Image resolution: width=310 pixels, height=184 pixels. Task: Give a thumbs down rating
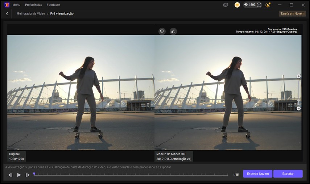162,32
